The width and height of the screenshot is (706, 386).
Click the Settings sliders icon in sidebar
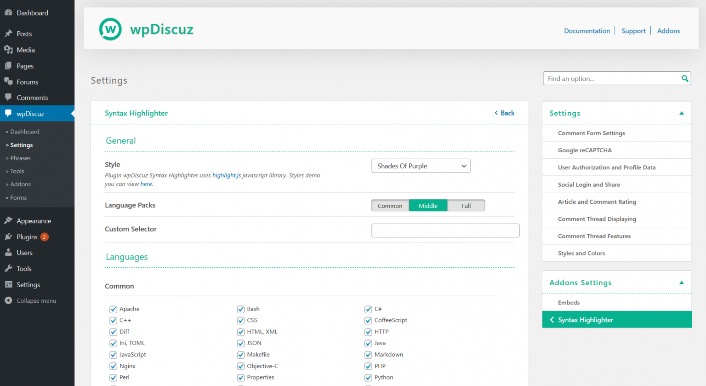pos(8,284)
